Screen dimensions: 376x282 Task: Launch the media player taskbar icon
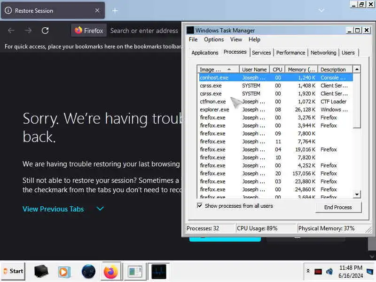click(64, 272)
